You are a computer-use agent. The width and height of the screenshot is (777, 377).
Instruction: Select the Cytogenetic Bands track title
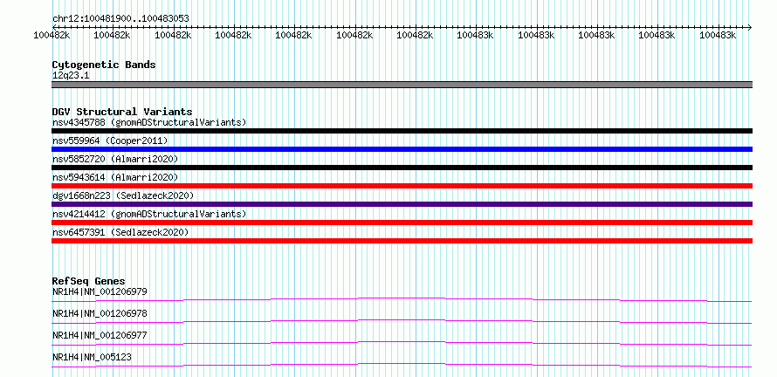click(104, 65)
